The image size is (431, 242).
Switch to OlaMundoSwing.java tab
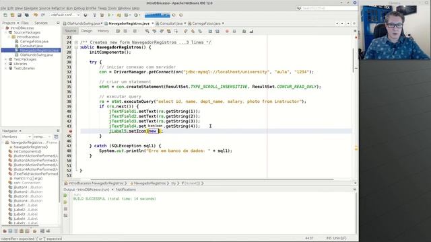(x=83, y=24)
